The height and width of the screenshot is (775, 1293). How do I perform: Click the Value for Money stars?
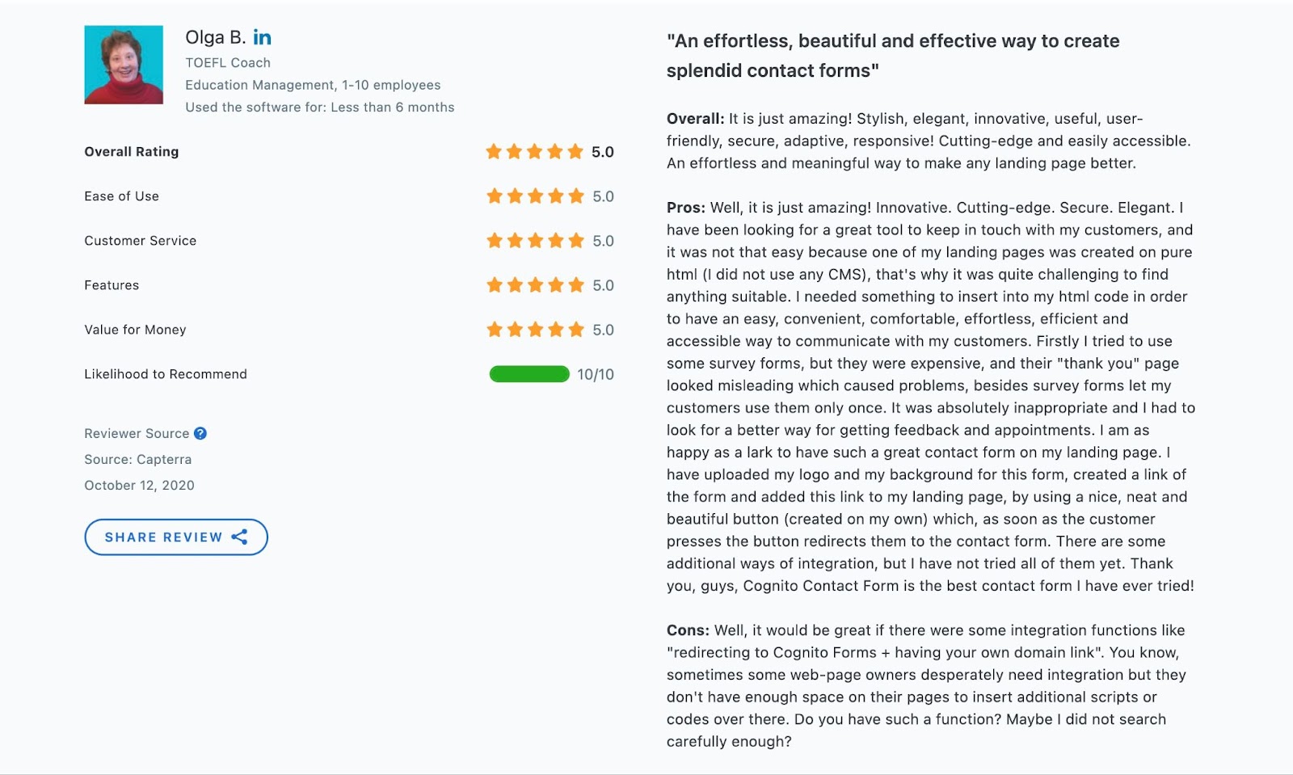[535, 330]
